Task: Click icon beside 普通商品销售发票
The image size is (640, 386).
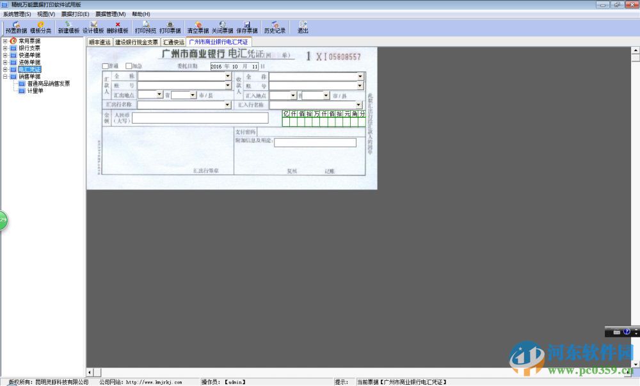Action: (22, 84)
